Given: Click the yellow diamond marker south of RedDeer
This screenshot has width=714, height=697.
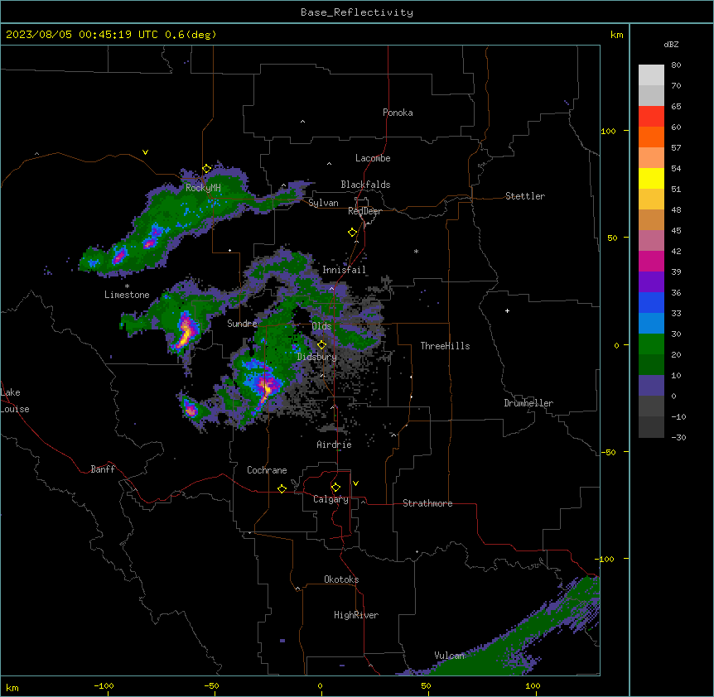Looking at the screenshot, I should pos(353,233).
